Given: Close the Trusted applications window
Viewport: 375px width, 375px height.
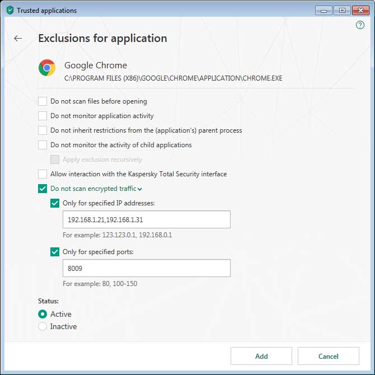Looking at the screenshot, I should point(360,11).
